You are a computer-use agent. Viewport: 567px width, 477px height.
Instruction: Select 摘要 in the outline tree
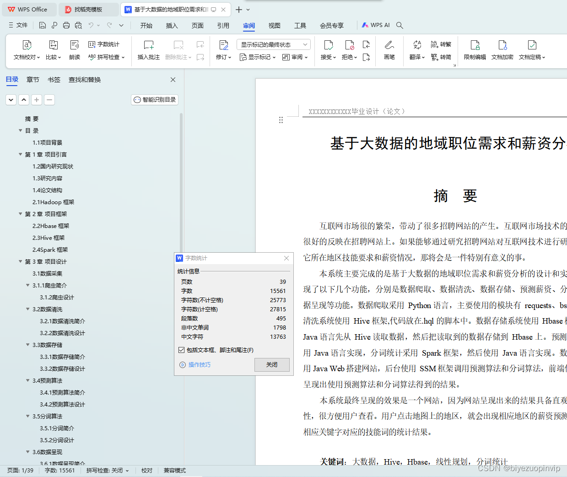(32, 118)
